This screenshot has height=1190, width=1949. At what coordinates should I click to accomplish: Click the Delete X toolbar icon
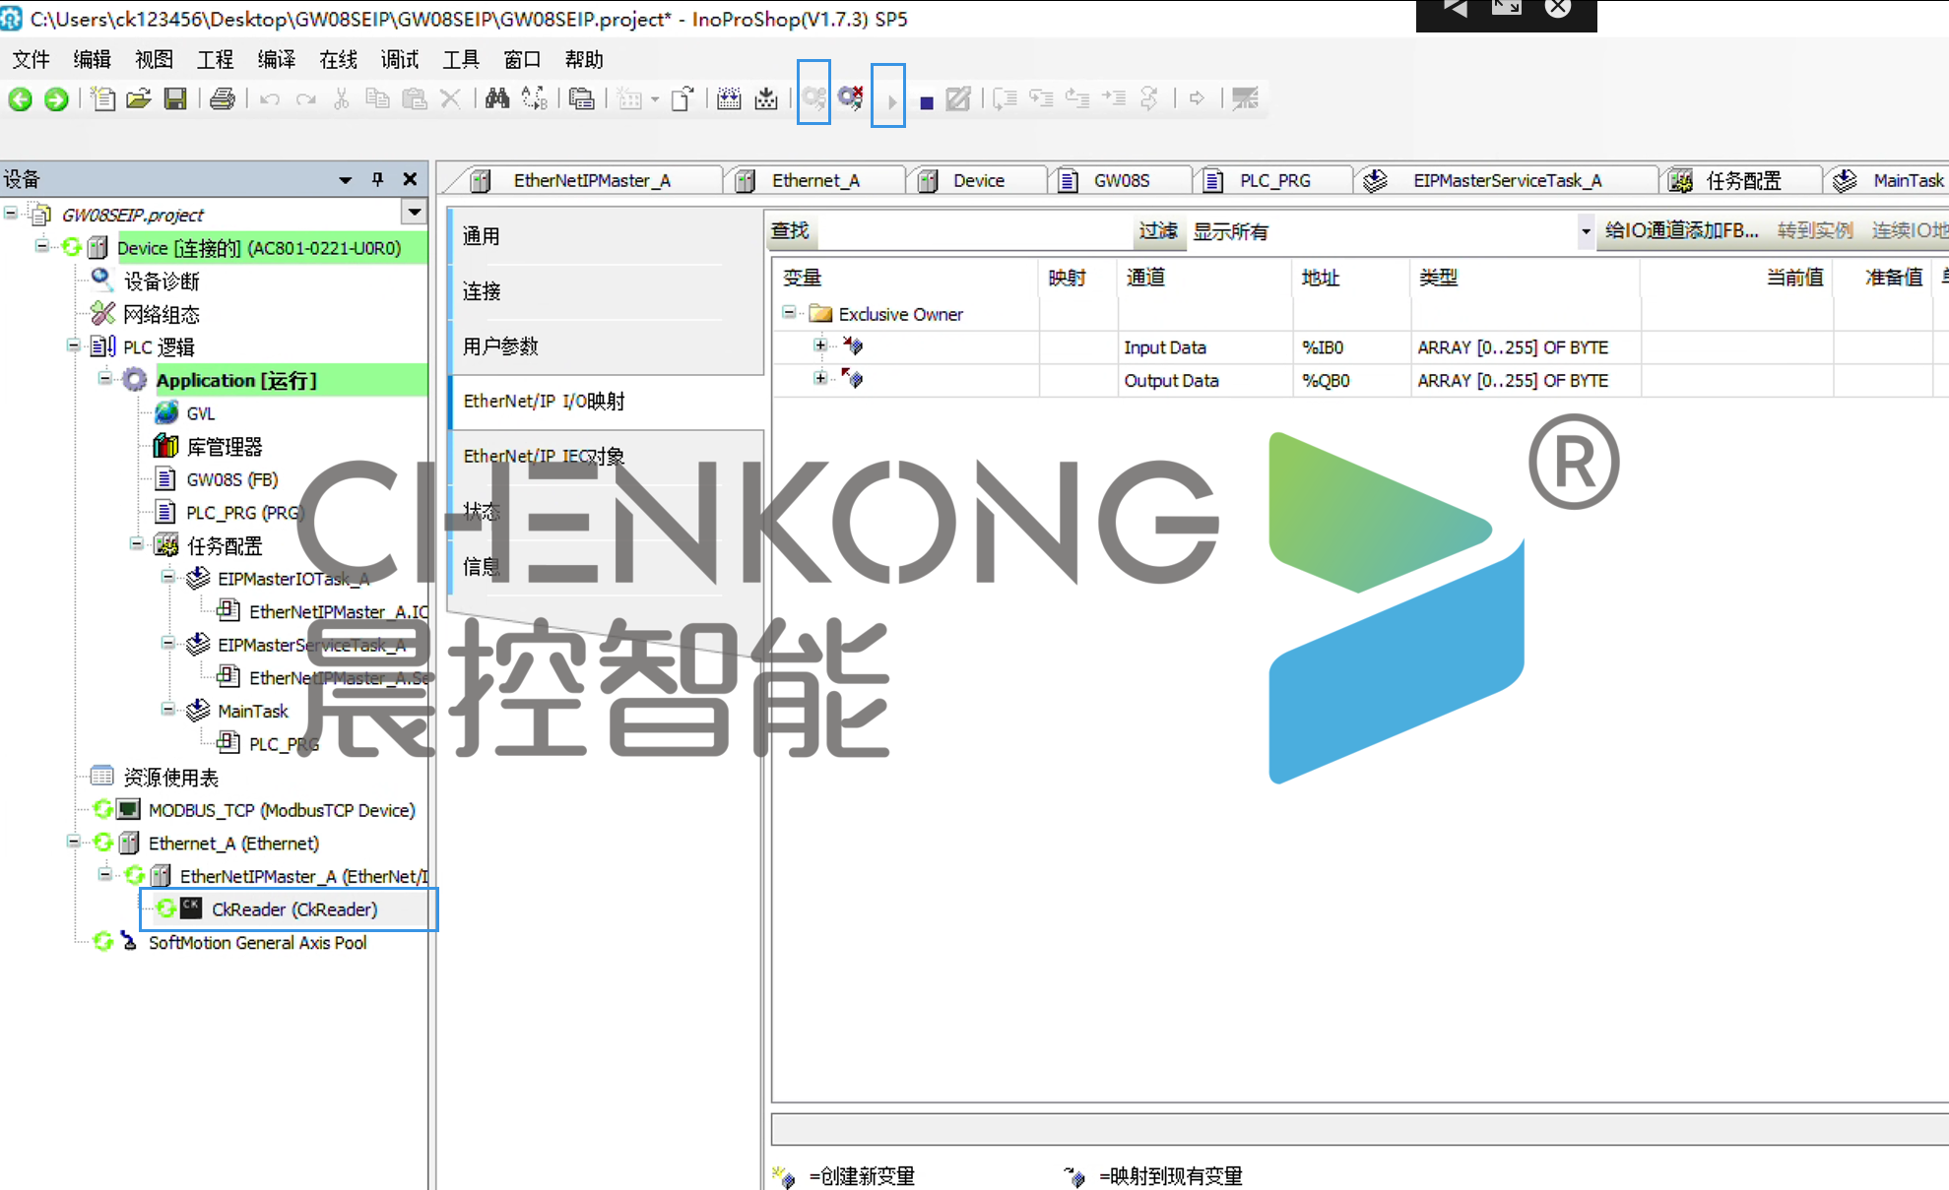click(450, 98)
